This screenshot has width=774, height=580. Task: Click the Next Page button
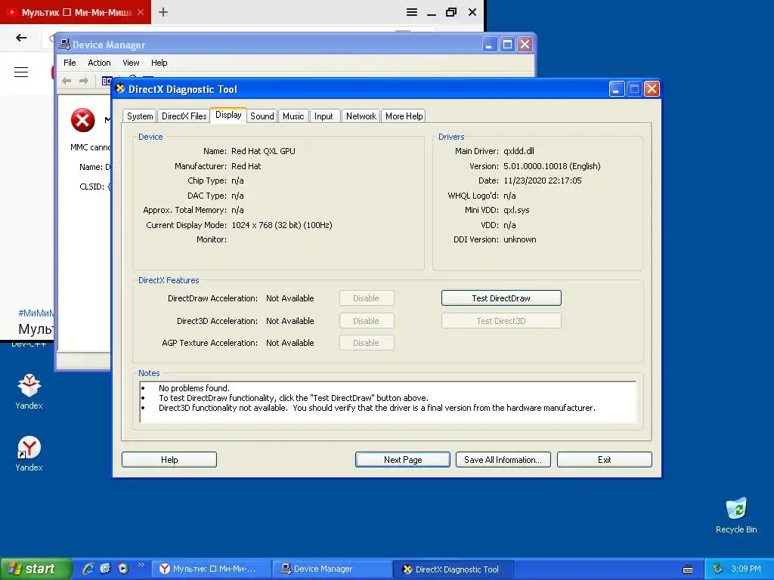(x=403, y=460)
